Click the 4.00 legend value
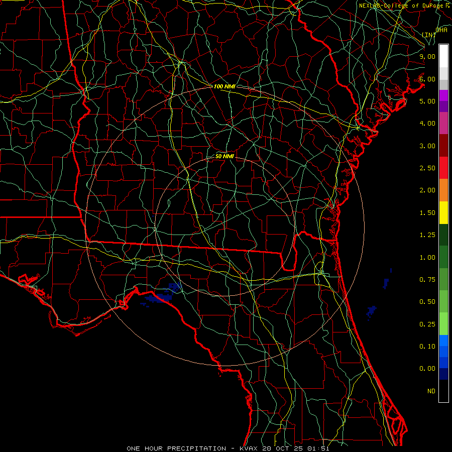Viewport: 452px width, 452px height. coord(427,124)
